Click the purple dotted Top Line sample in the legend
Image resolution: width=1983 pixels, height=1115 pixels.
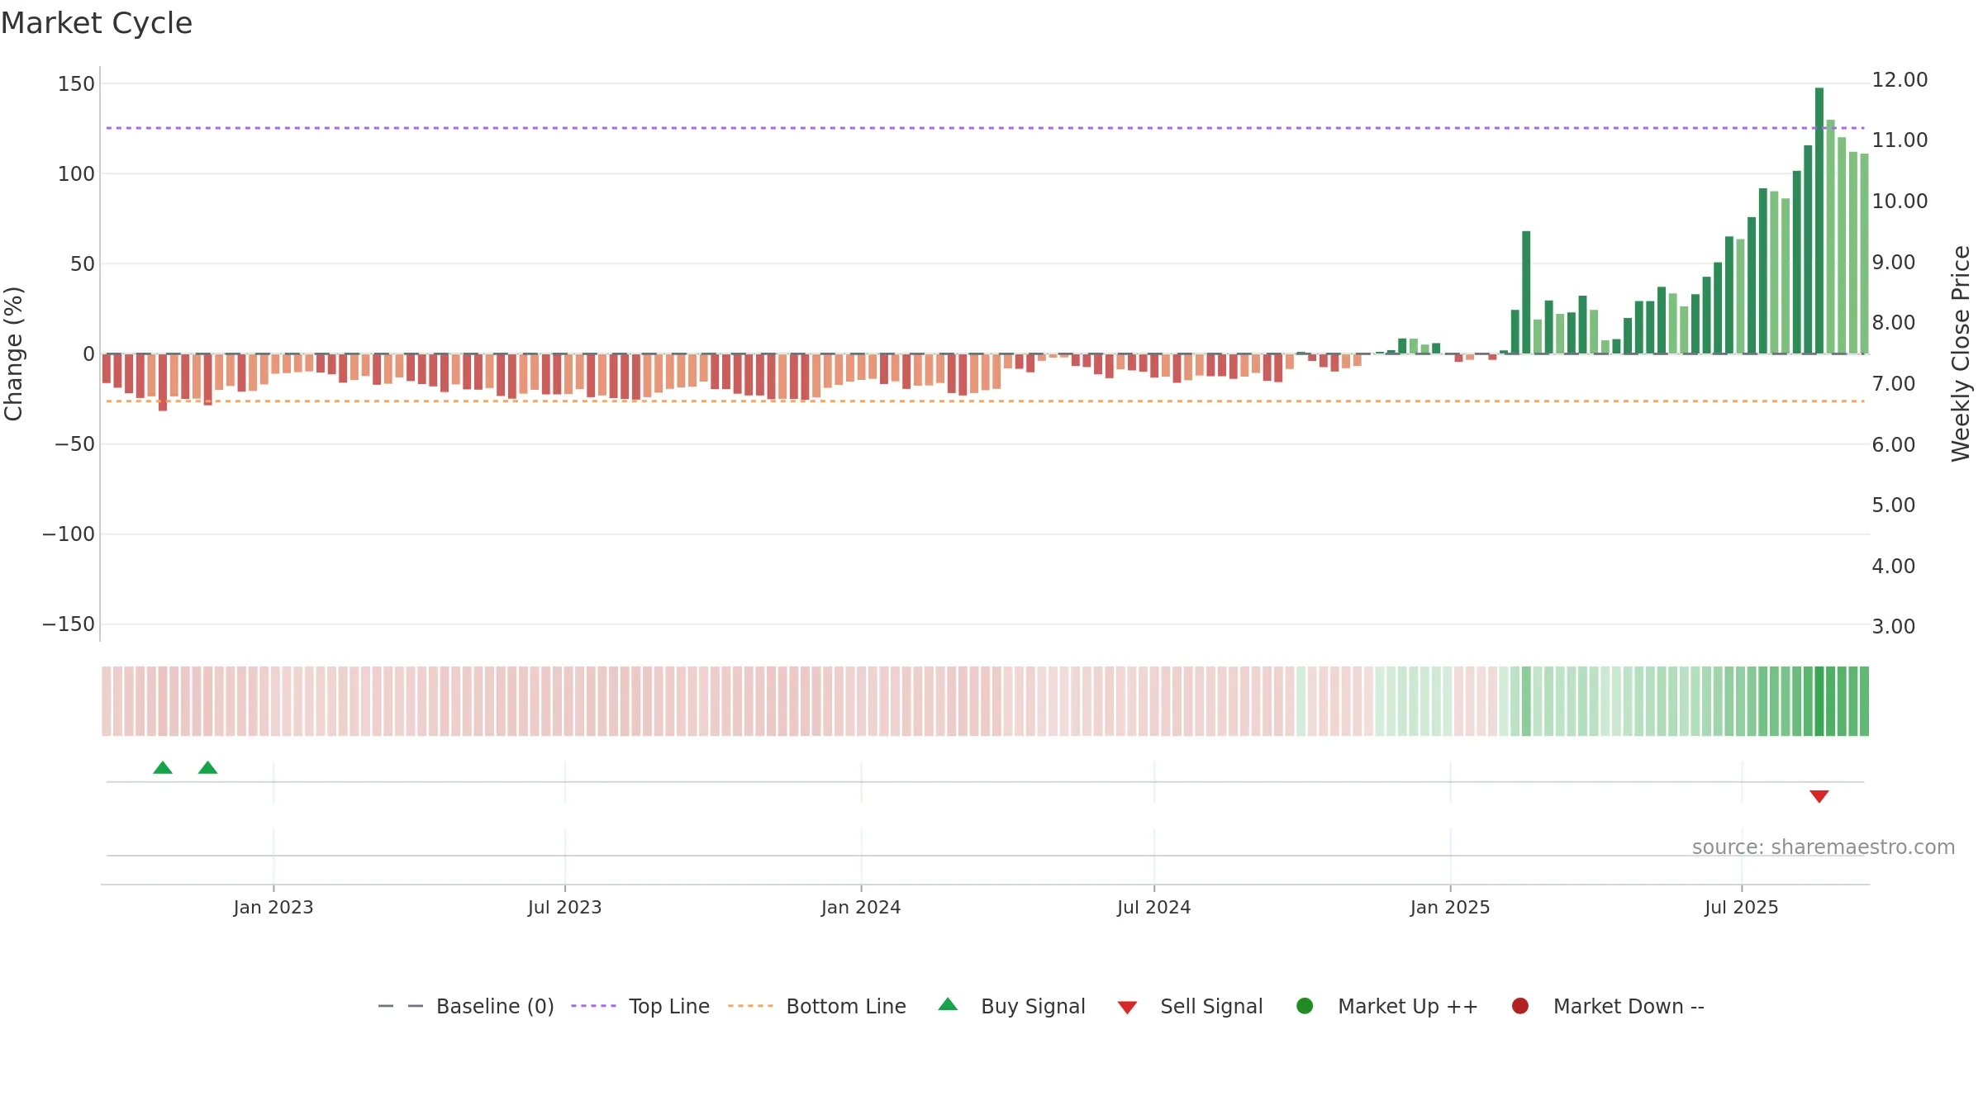point(593,1006)
